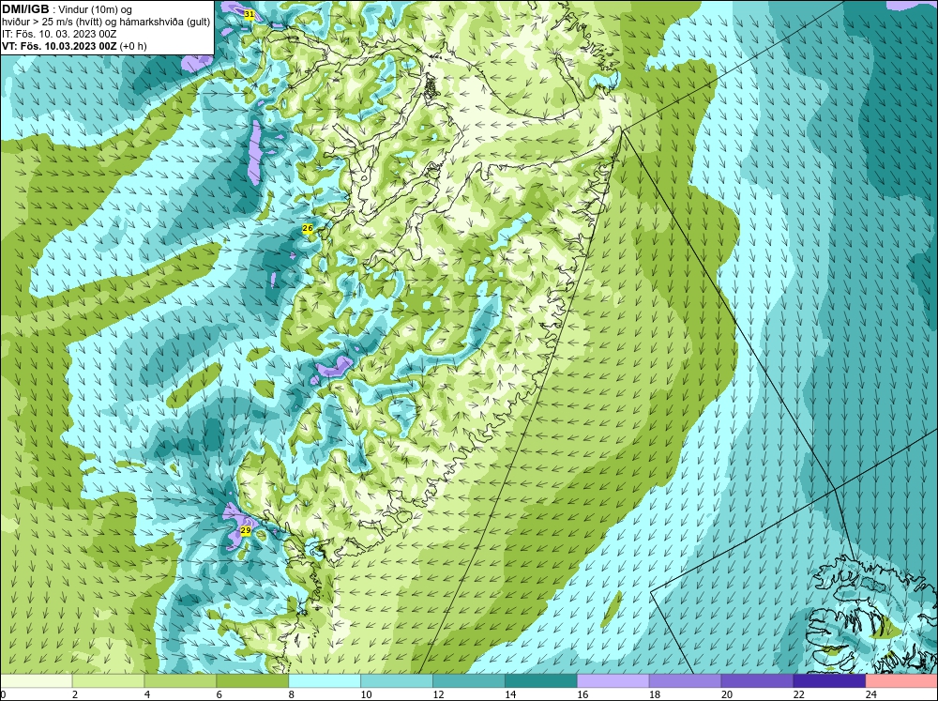Select the 18–20 m/s purple legend swatch
The image size is (938, 701).
(x=685, y=681)
